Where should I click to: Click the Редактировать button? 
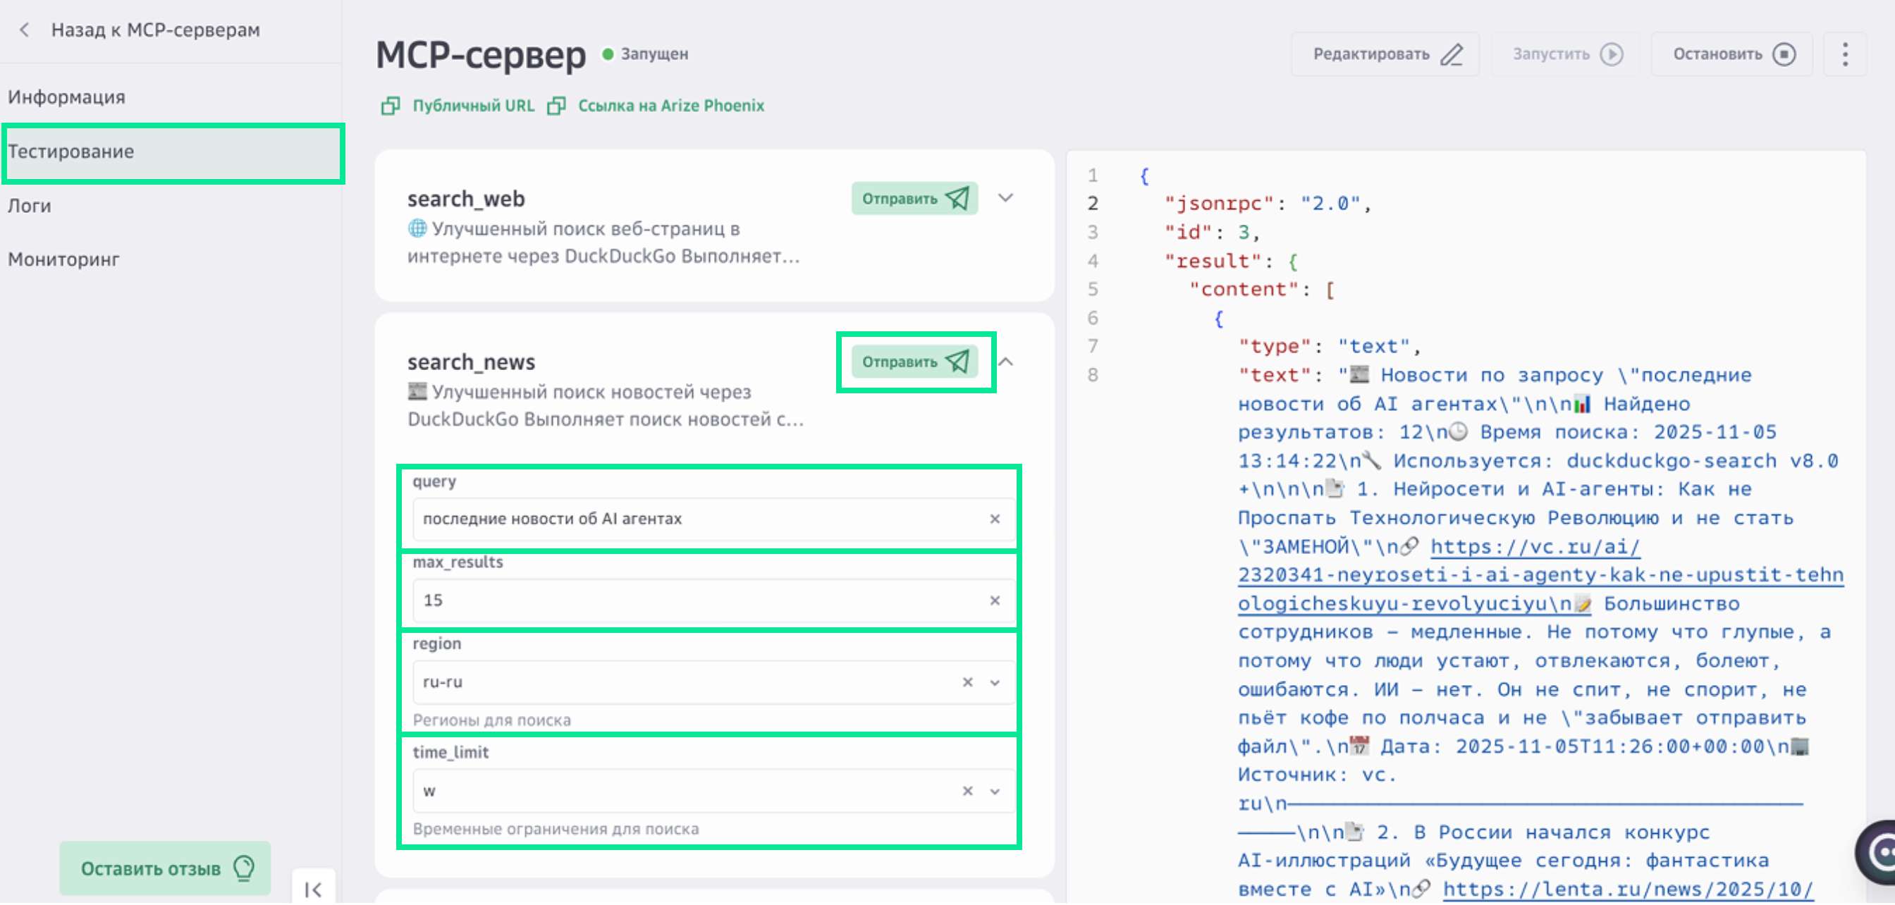coord(1386,54)
